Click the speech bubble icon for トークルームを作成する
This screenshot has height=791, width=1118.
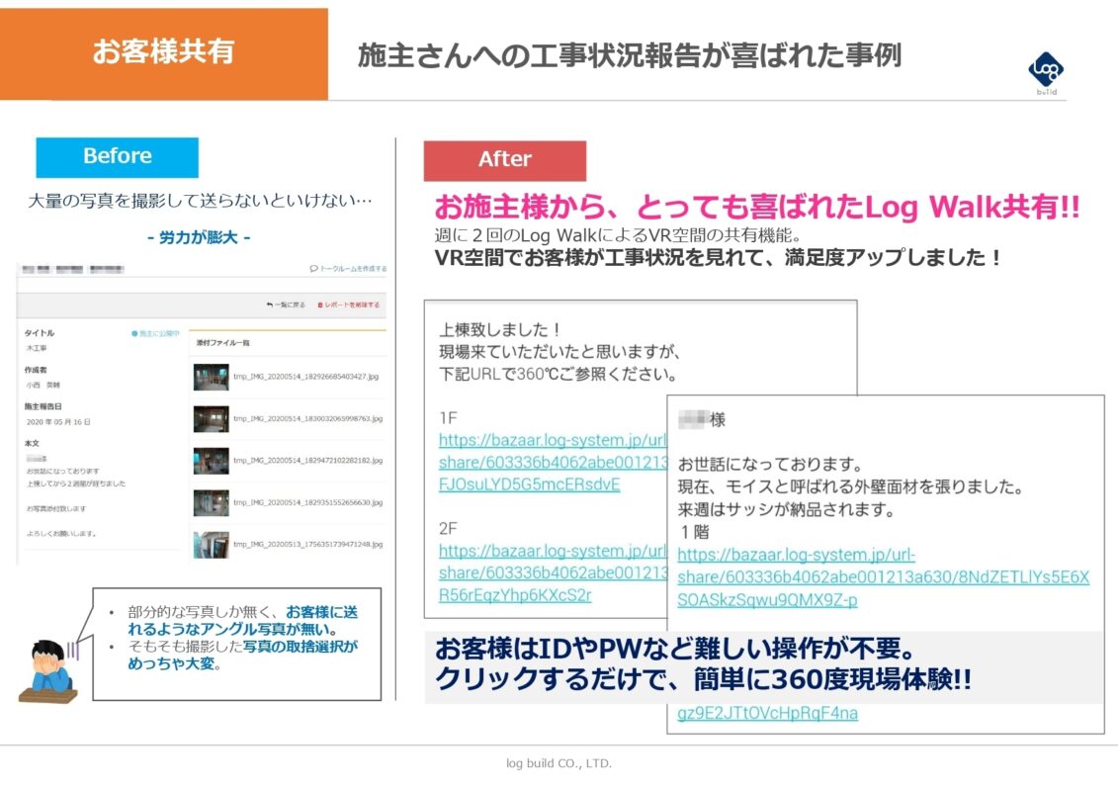pos(313,269)
